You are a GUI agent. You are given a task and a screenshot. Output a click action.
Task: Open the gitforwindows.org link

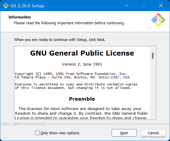(23, 124)
